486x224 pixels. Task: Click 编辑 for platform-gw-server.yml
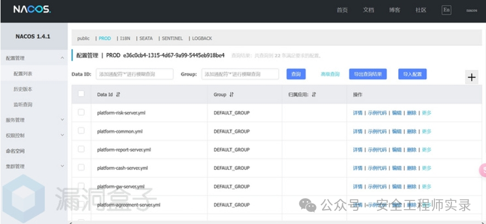pyautogui.click(x=397, y=187)
